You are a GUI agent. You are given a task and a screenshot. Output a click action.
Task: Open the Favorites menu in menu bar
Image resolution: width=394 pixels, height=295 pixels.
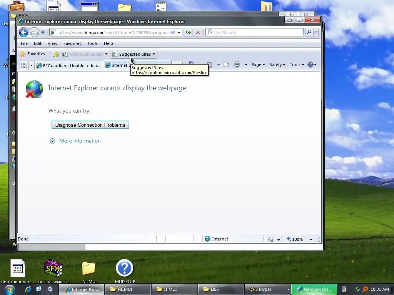coord(72,43)
